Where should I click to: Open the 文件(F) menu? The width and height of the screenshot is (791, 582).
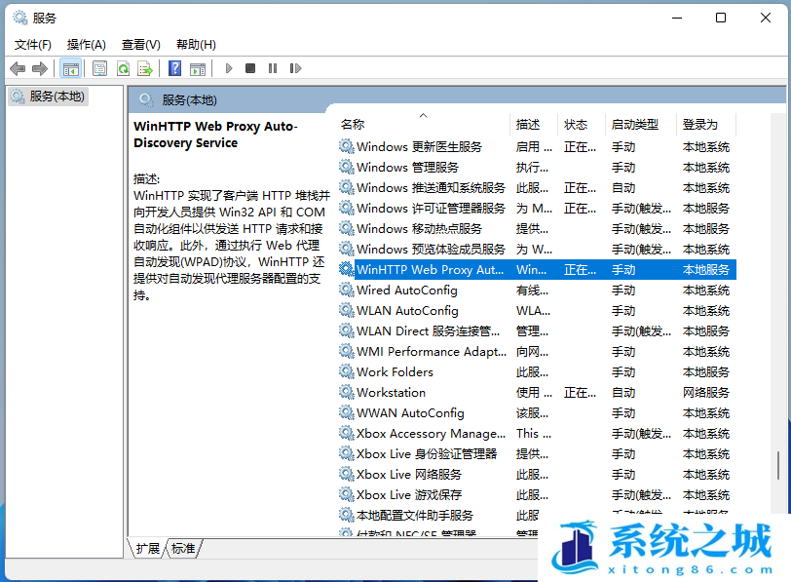33,44
